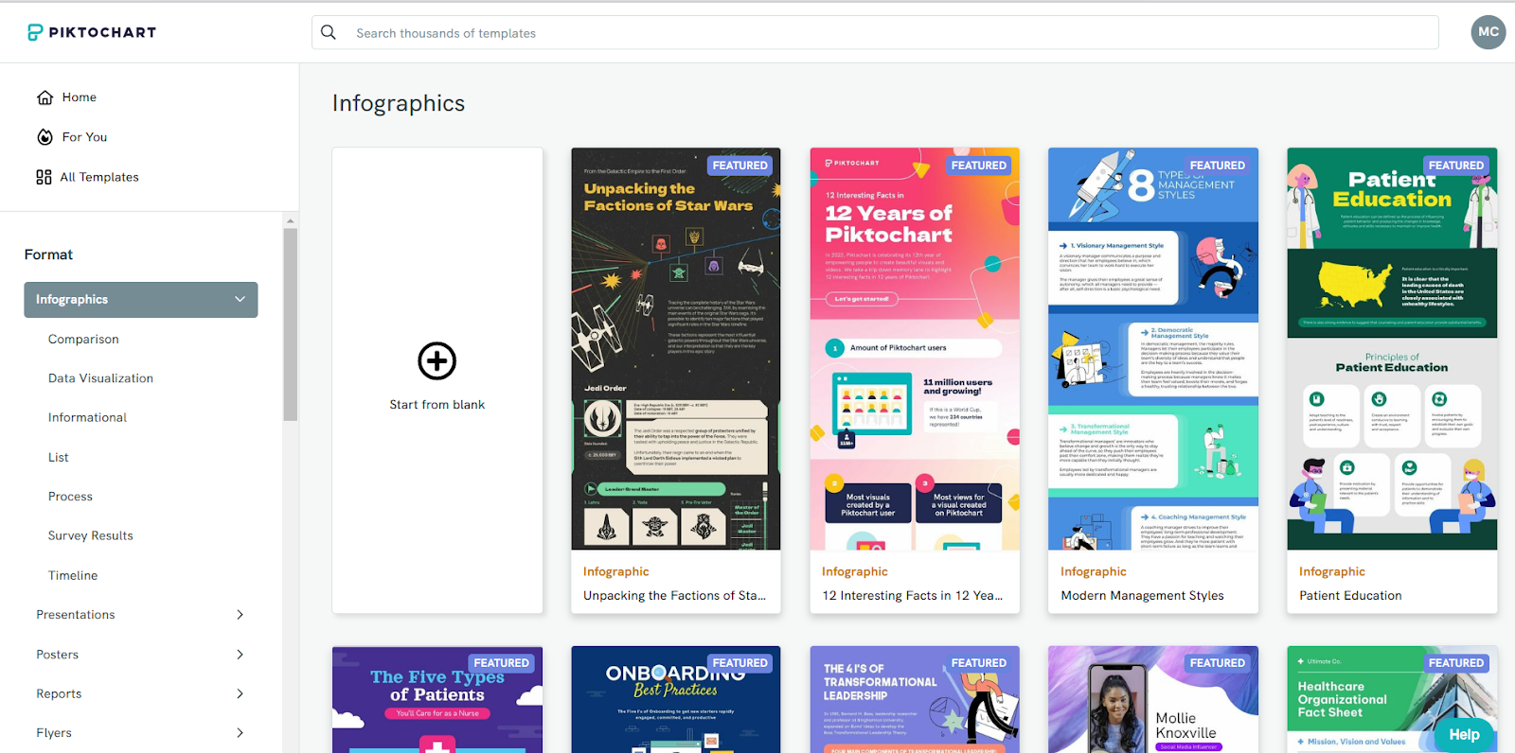Viewport: 1515px width, 753px height.
Task: Open For You recommendations
Action: tap(85, 137)
